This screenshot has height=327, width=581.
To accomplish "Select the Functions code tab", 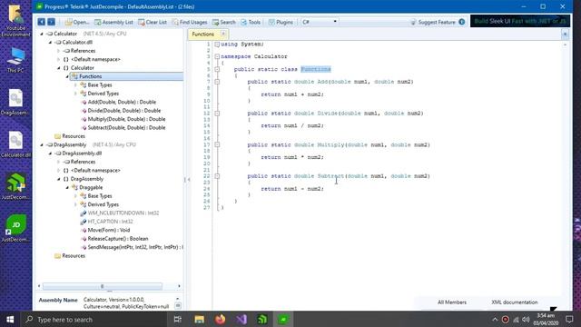I will point(203,35).
